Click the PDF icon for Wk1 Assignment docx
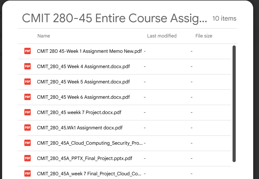 pyautogui.click(x=27, y=128)
